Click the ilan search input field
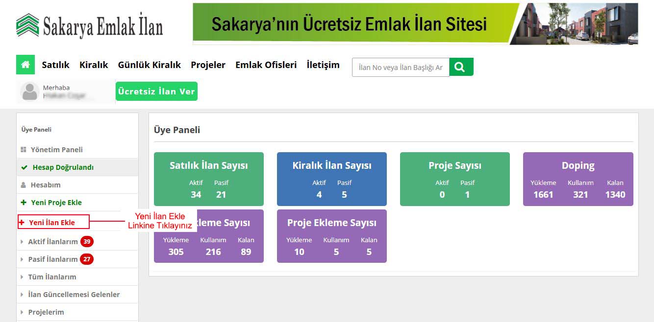The image size is (654, 322). pos(400,67)
